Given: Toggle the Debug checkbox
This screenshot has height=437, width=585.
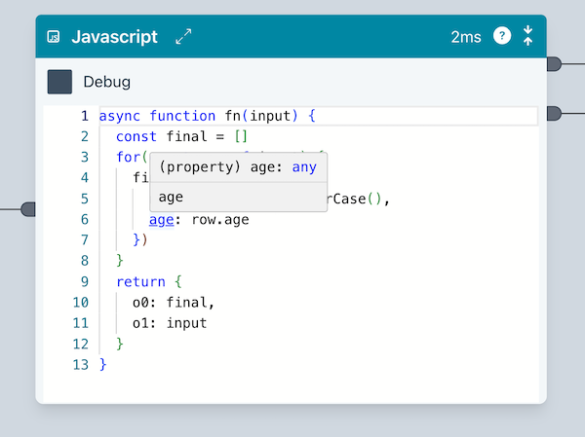Looking at the screenshot, I should [x=59, y=82].
